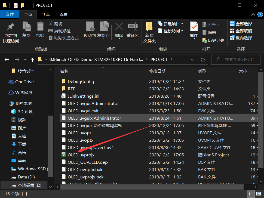
Task: Click History (历史记录) icon
Action: [x=205, y=40]
